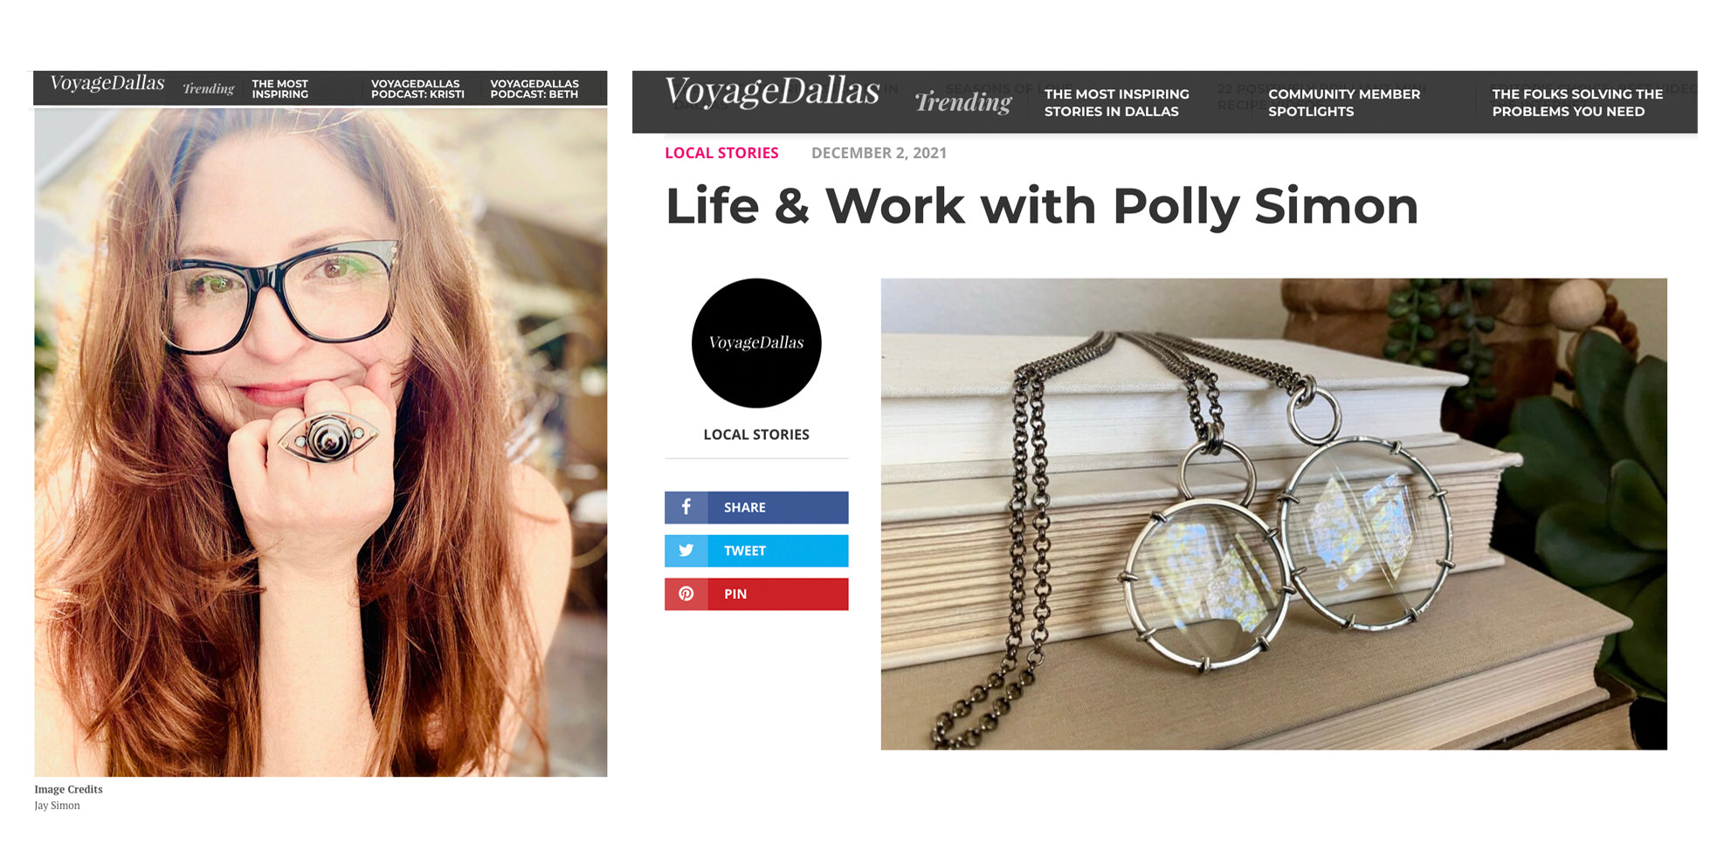
Task: Open The Most Inspiring Stories in Dallas
Action: coord(1116,102)
